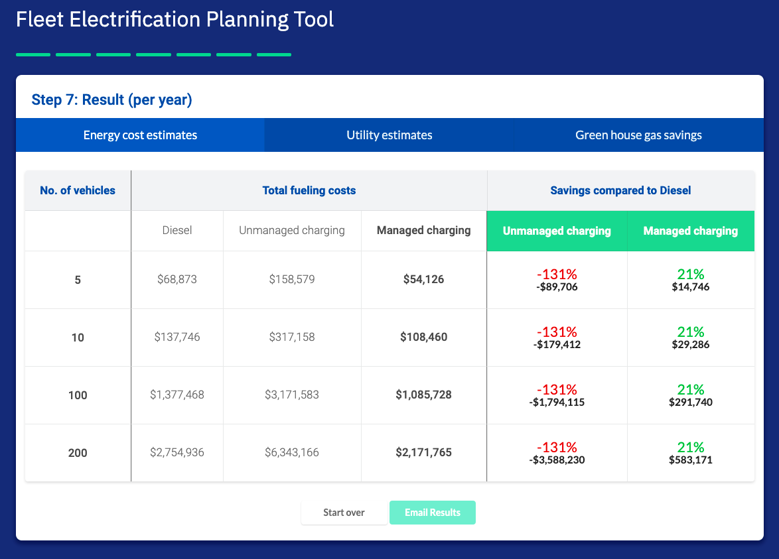Click the Total fueling costs header
This screenshot has width=779, height=559.
(309, 191)
